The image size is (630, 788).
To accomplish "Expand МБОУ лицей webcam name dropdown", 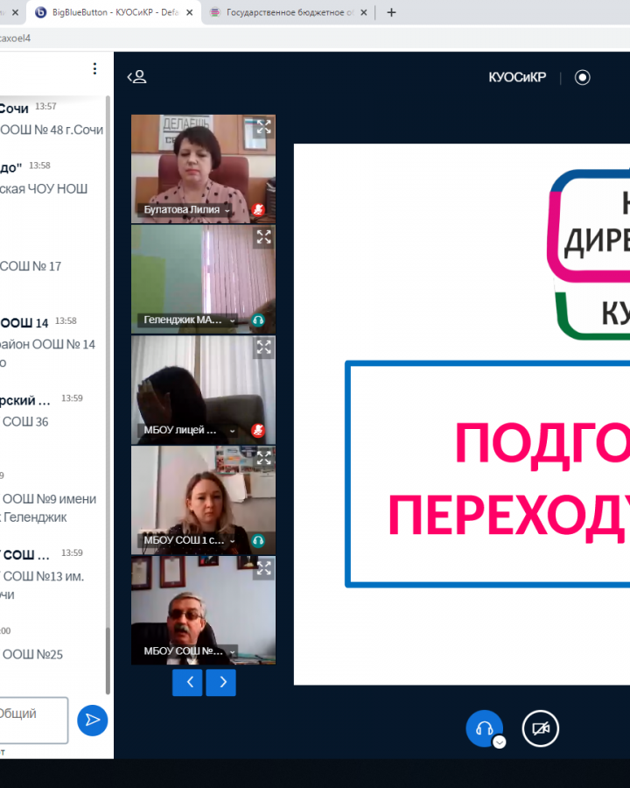I will pyautogui.click(x=232, y=431).
